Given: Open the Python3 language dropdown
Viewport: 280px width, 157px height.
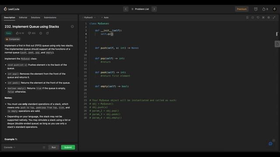Looking at the screenshot, I should (x=89, y=17).
